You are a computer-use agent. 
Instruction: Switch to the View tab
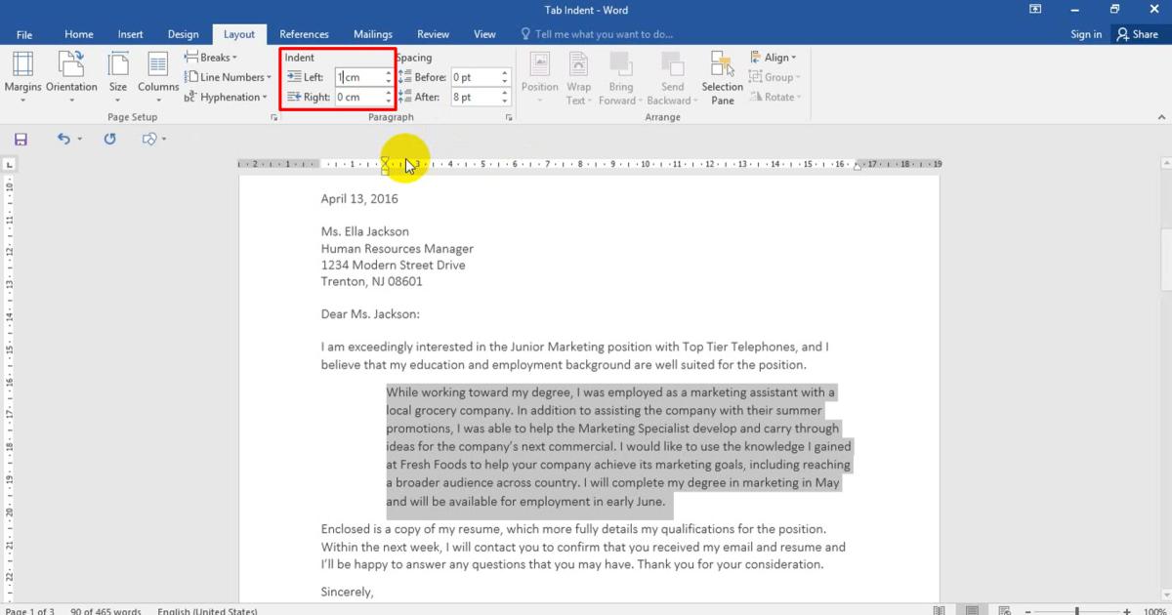[485, 34]
